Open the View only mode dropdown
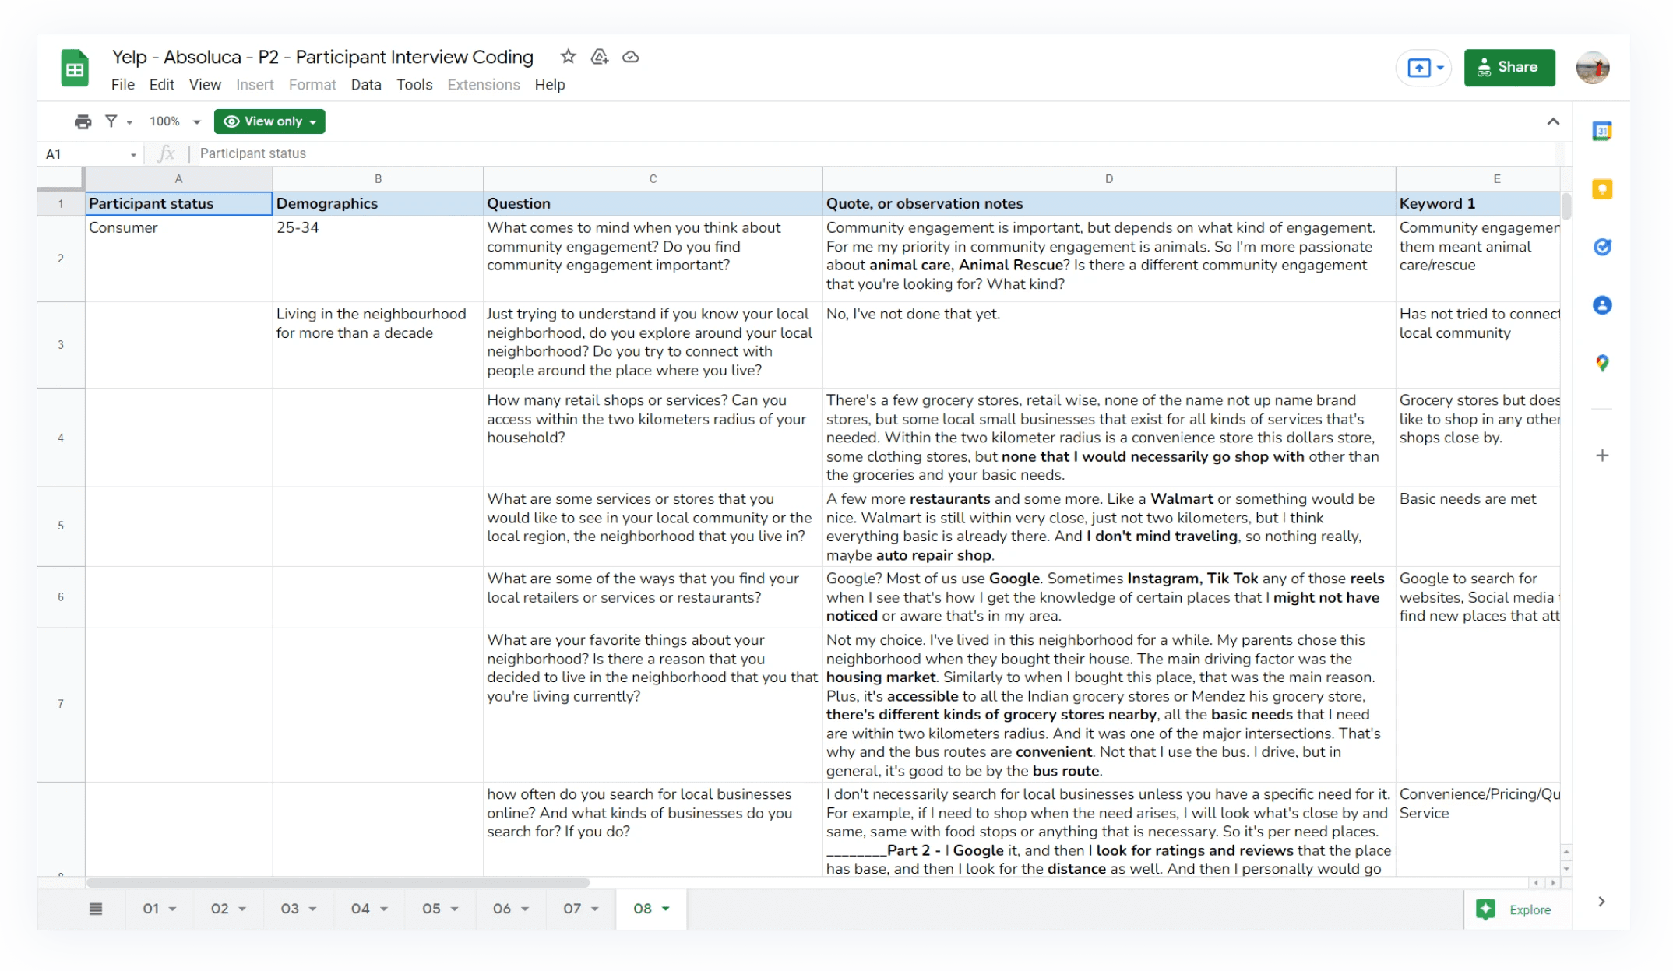The image size is (1673, 971). click(x=269, y=121)
